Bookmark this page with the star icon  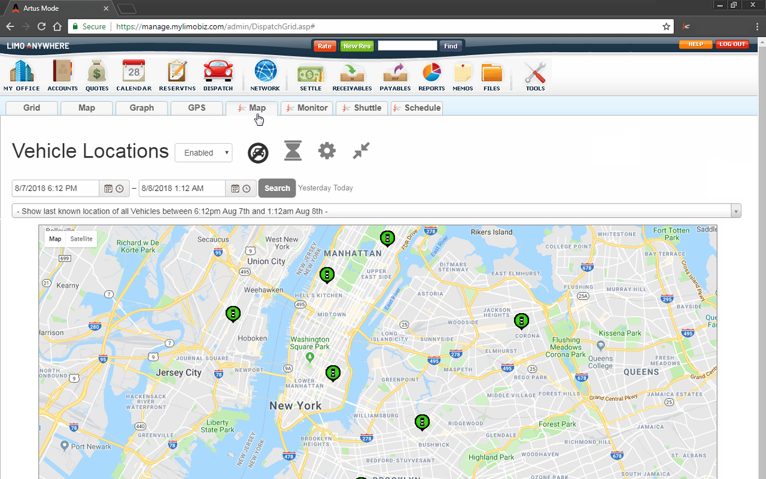[666, 26]
